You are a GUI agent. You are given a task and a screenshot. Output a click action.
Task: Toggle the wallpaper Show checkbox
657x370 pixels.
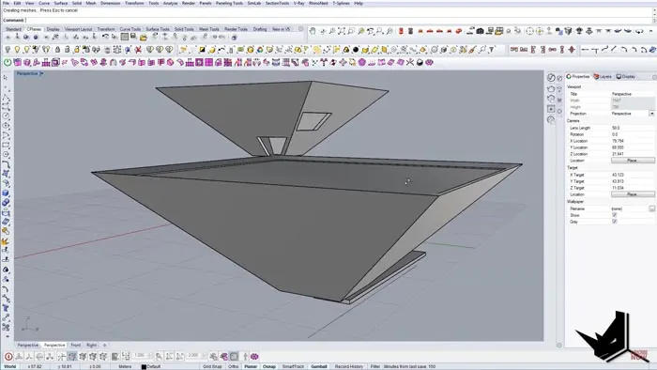click(x=614, y=215)
